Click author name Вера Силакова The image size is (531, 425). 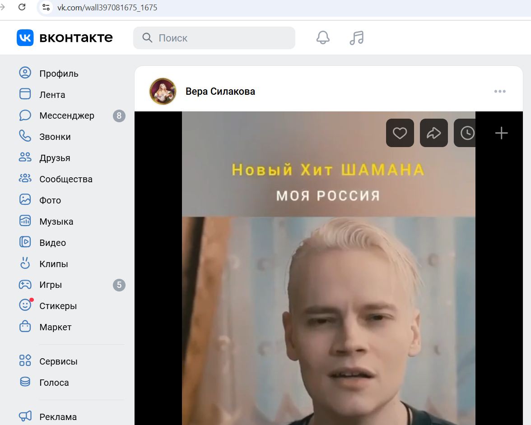[220, 92]
